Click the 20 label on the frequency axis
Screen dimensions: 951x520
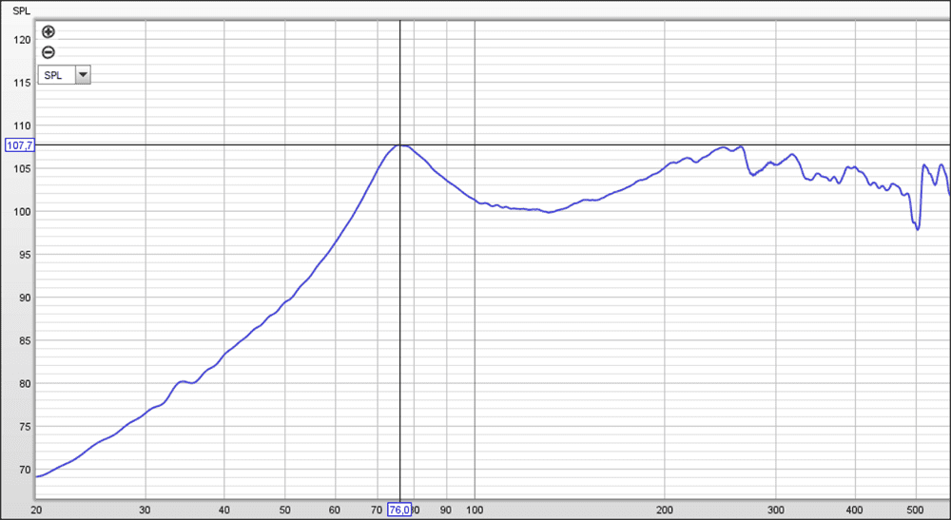click(x=36, y=510)
